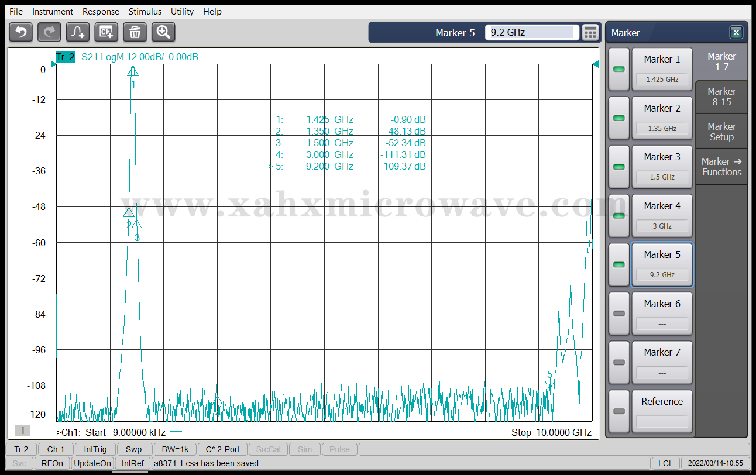
Task: Click the C* 2-Port calibration status button
Action: click(222, 449)
